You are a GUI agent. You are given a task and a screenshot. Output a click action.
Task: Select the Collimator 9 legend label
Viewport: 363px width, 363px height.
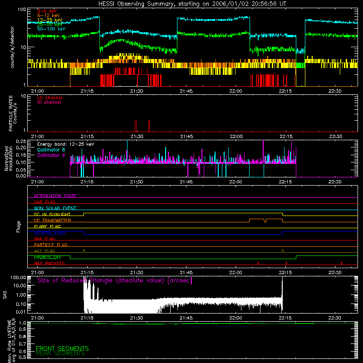[x=51, y=155]
